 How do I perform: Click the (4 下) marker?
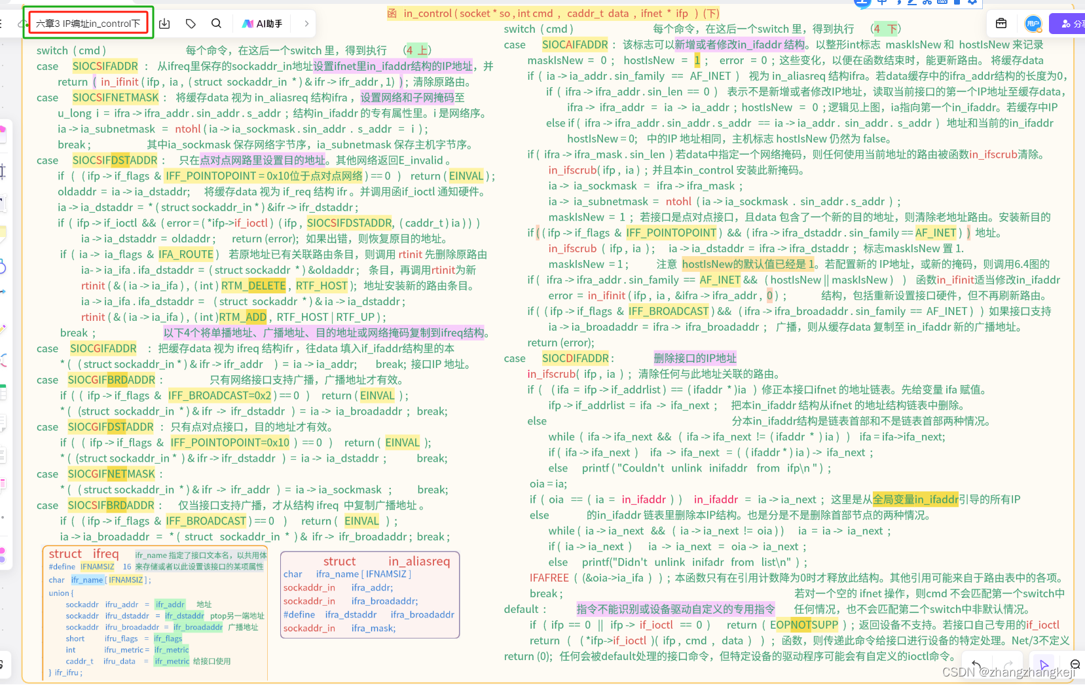pos(887,29)
